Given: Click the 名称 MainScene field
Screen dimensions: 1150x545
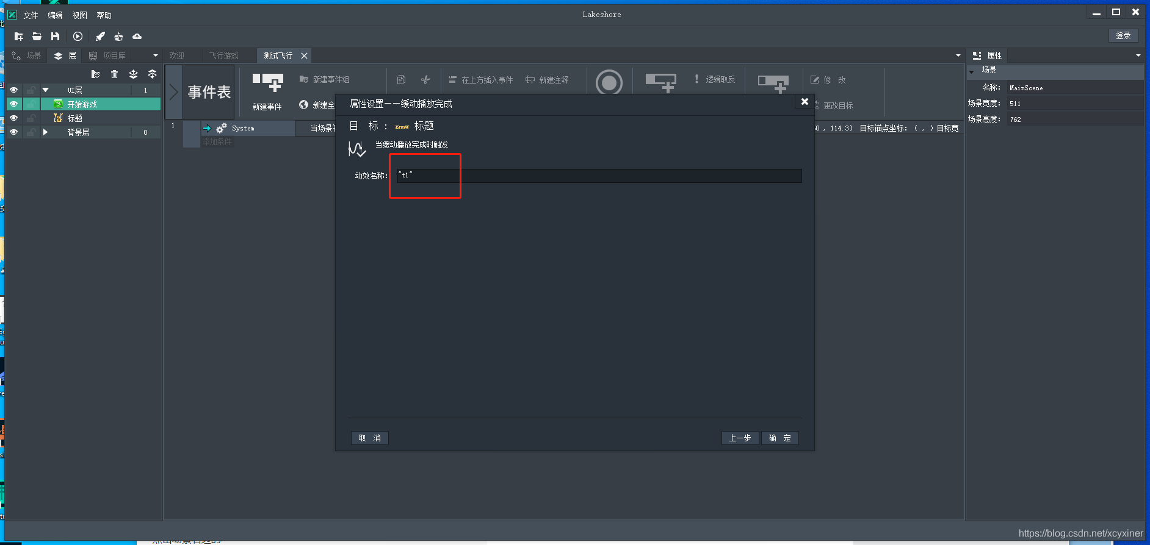Looking at the screenshot, I should pos(1076,88).
